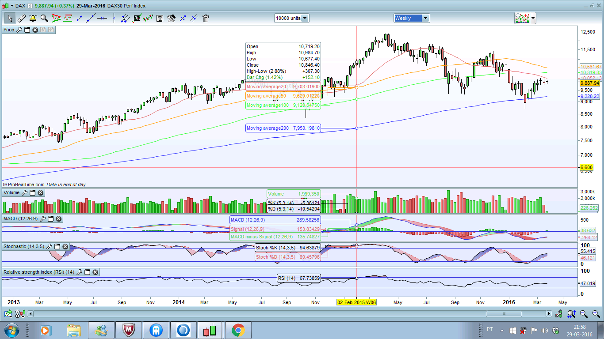This screenshot has height=339, width=604.
Task: Expand the 10000 units dropdown
Action: click(x=305, y=18)
